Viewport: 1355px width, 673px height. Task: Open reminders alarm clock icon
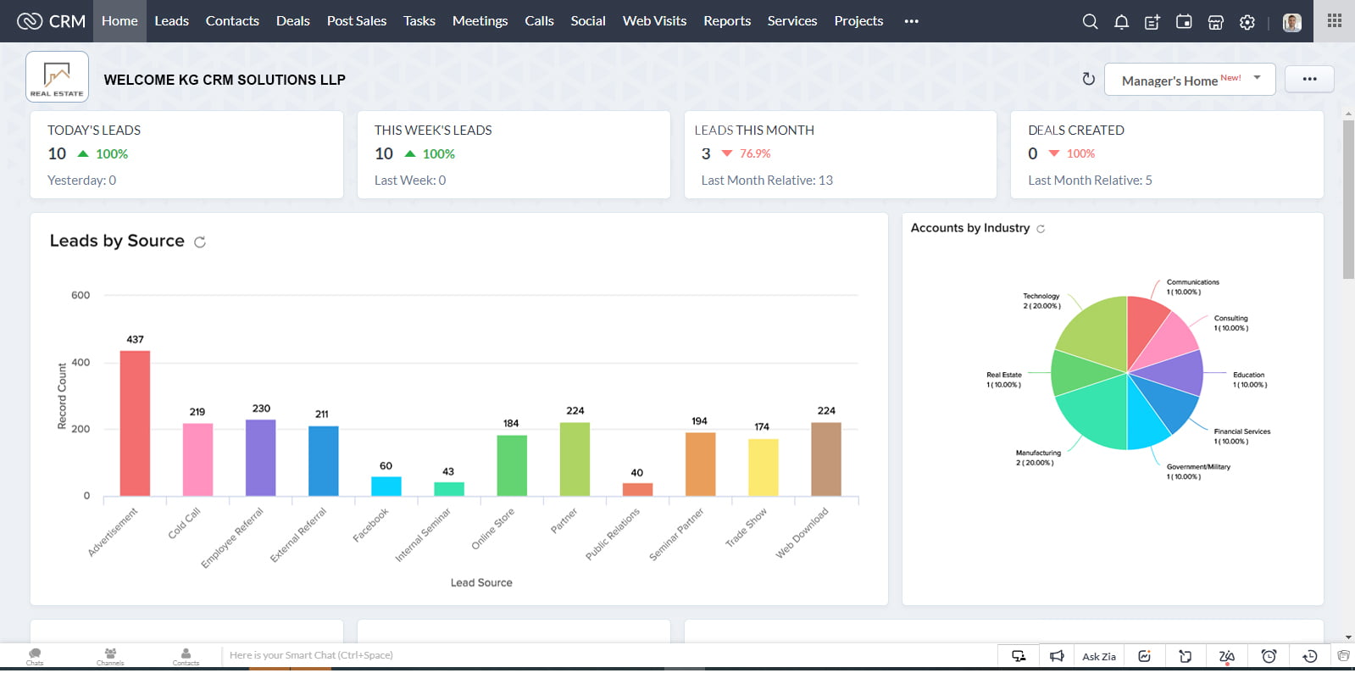coord(1269,656)
